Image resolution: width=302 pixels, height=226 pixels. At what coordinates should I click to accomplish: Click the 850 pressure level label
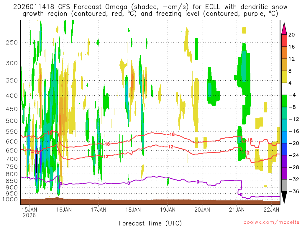(x=12, y=181)
